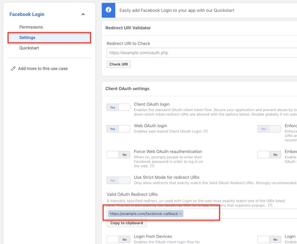Remove the facebook-callback URI tag with x
Screen dimensions: 297x244
click(181, 214)
